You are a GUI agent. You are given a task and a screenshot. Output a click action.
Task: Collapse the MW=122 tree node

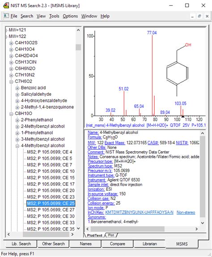pyautogui.click(x=6, y=37)
